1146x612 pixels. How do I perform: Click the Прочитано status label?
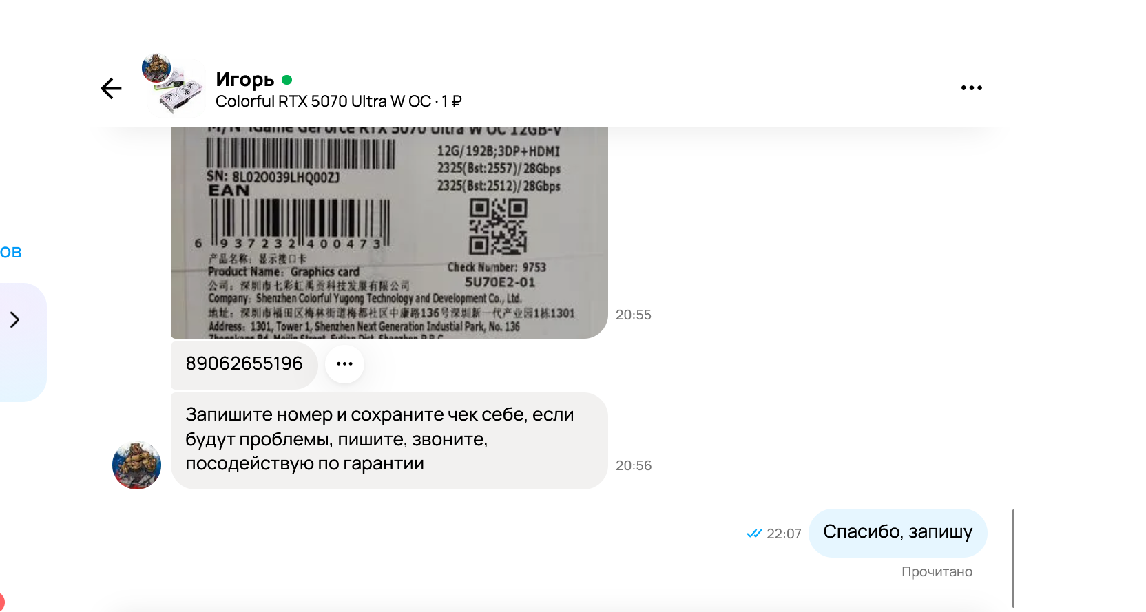click(937, 571)
